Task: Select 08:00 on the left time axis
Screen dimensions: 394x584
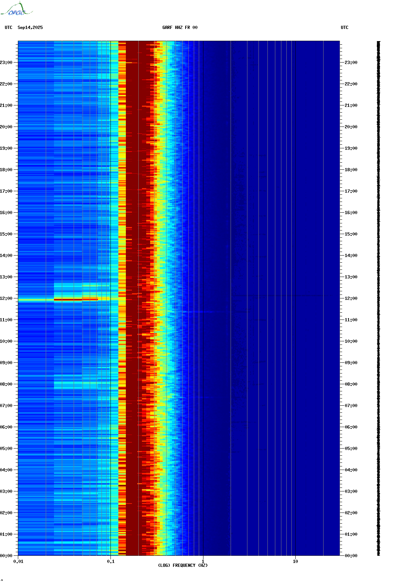Action: [x=6, y=384]
